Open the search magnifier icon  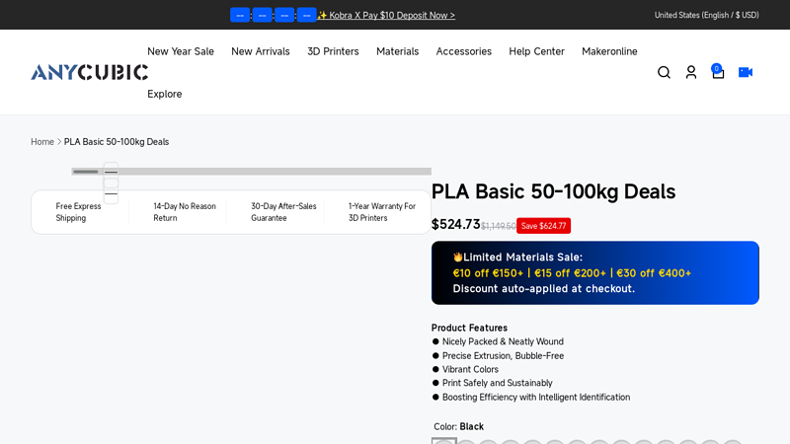[x=664, y=72]
